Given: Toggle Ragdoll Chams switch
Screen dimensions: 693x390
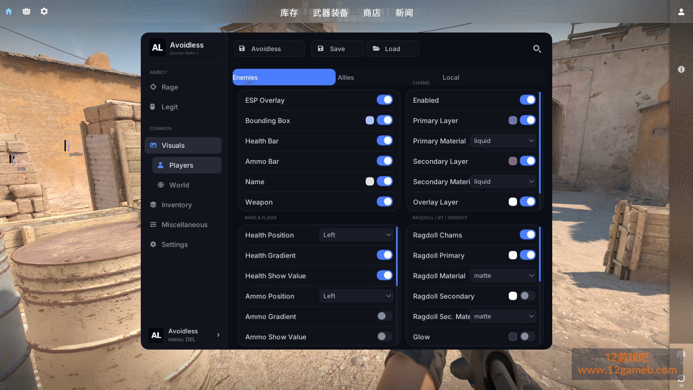Looking at the screenshot, I should [528, 235].
